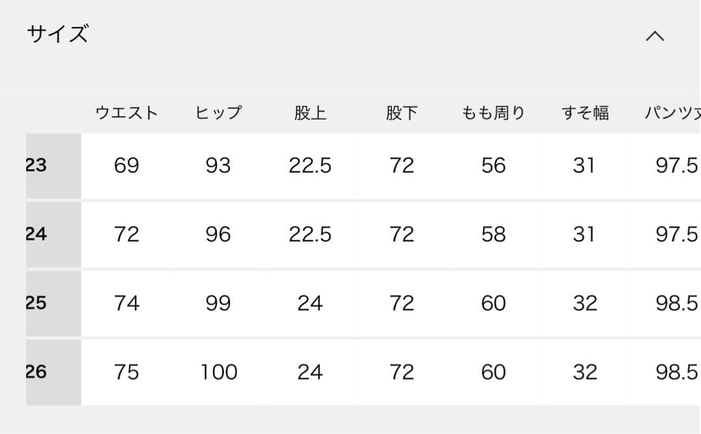
Task: Collapse the サイズ section with the chevron
Action: 655,36
